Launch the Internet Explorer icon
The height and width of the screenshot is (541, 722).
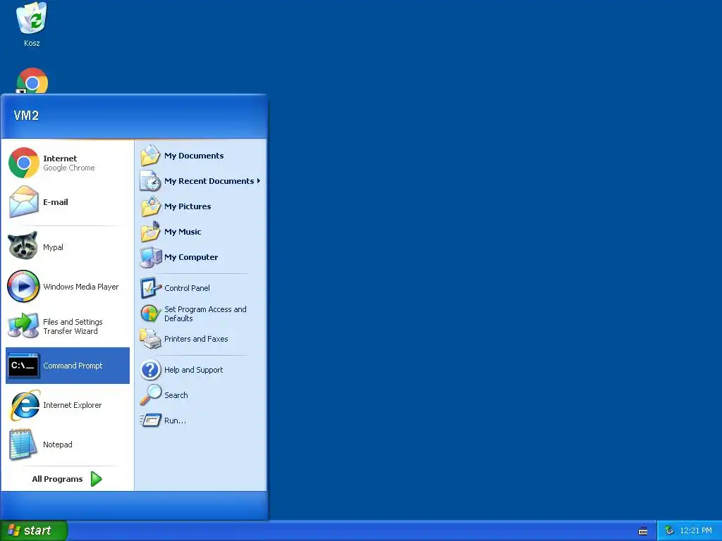(25, 405)
